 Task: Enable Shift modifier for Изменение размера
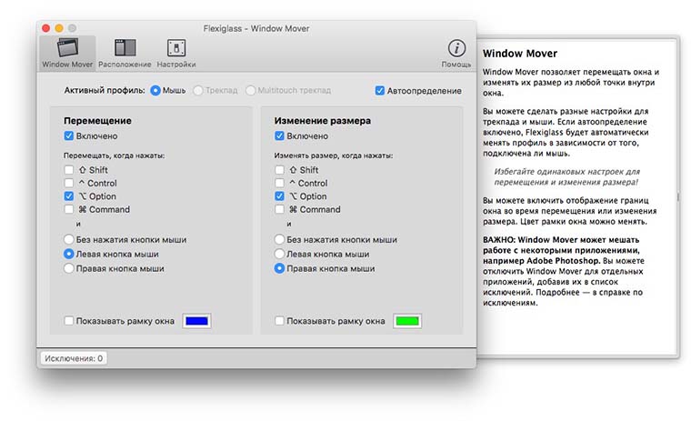[279, 170]
